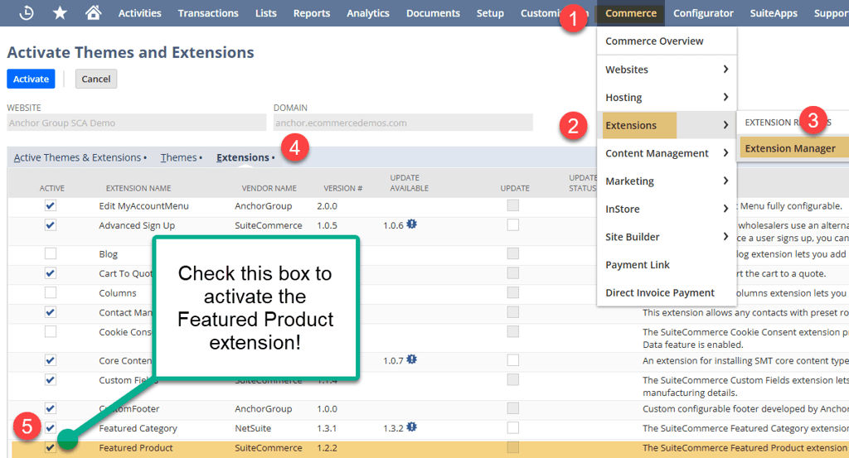Screen dimensions: 849x458
Task: Open the Documents menu
Action: 433,13
